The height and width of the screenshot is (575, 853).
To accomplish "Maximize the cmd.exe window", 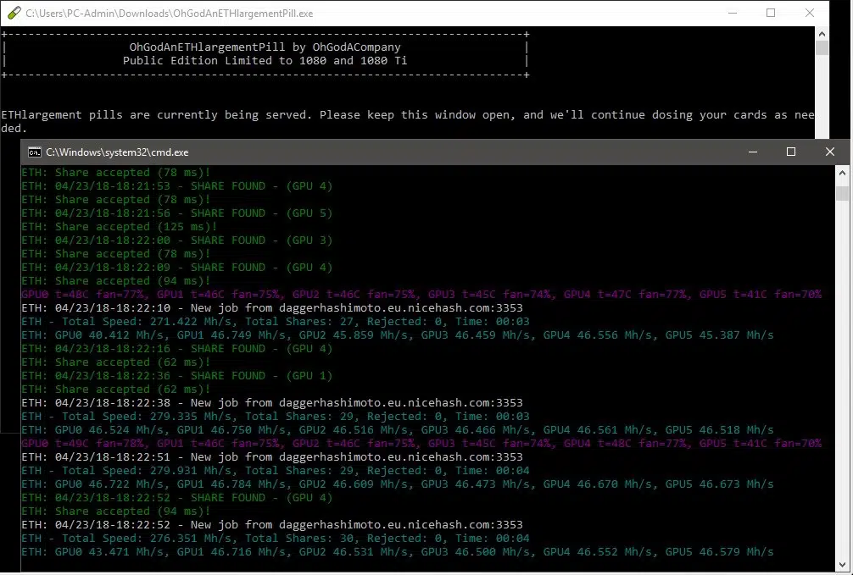I will pyautogui.click(x=791, y=152).
